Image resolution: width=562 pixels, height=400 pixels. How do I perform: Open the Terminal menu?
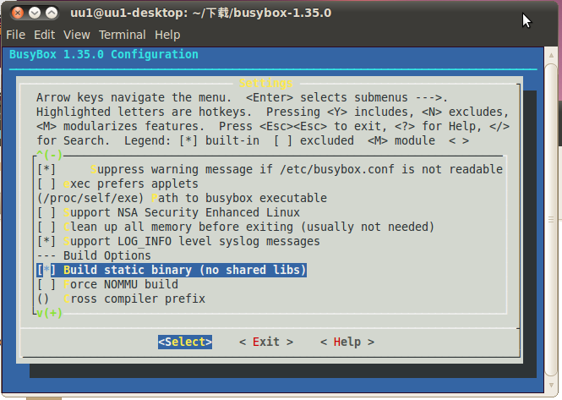pyautogui.click(x=122, y=35)
